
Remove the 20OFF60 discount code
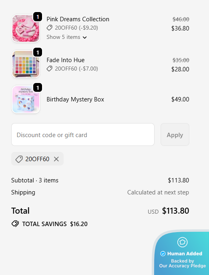(56, 159)
